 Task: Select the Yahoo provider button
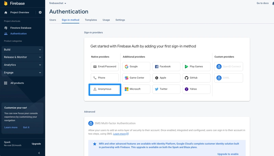(197, 89)
